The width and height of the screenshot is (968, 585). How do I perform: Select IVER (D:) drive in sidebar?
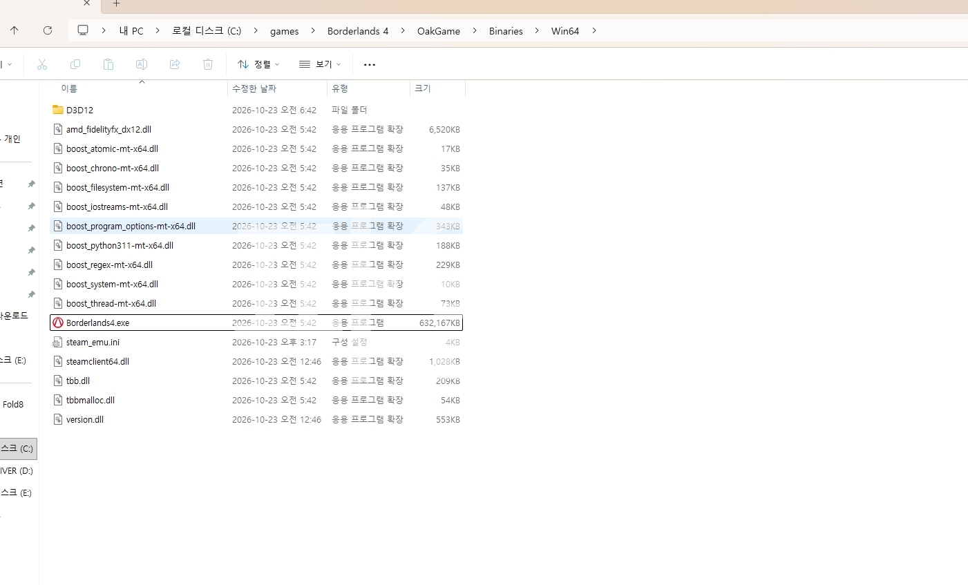click(17, 471)
